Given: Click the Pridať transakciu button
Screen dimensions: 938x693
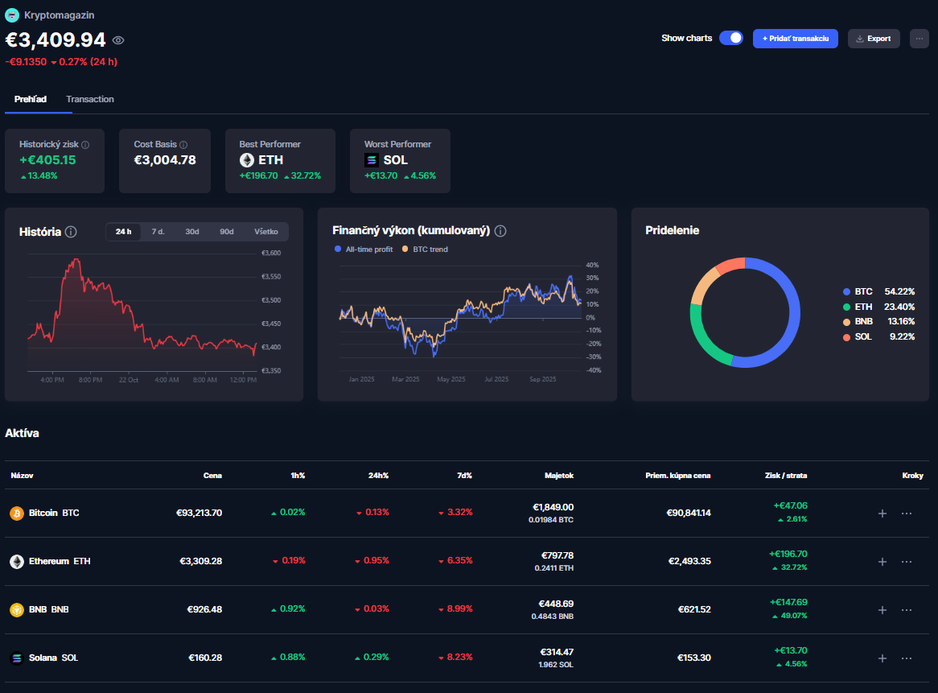Looking at the screenshot, I should coord(795,39).
